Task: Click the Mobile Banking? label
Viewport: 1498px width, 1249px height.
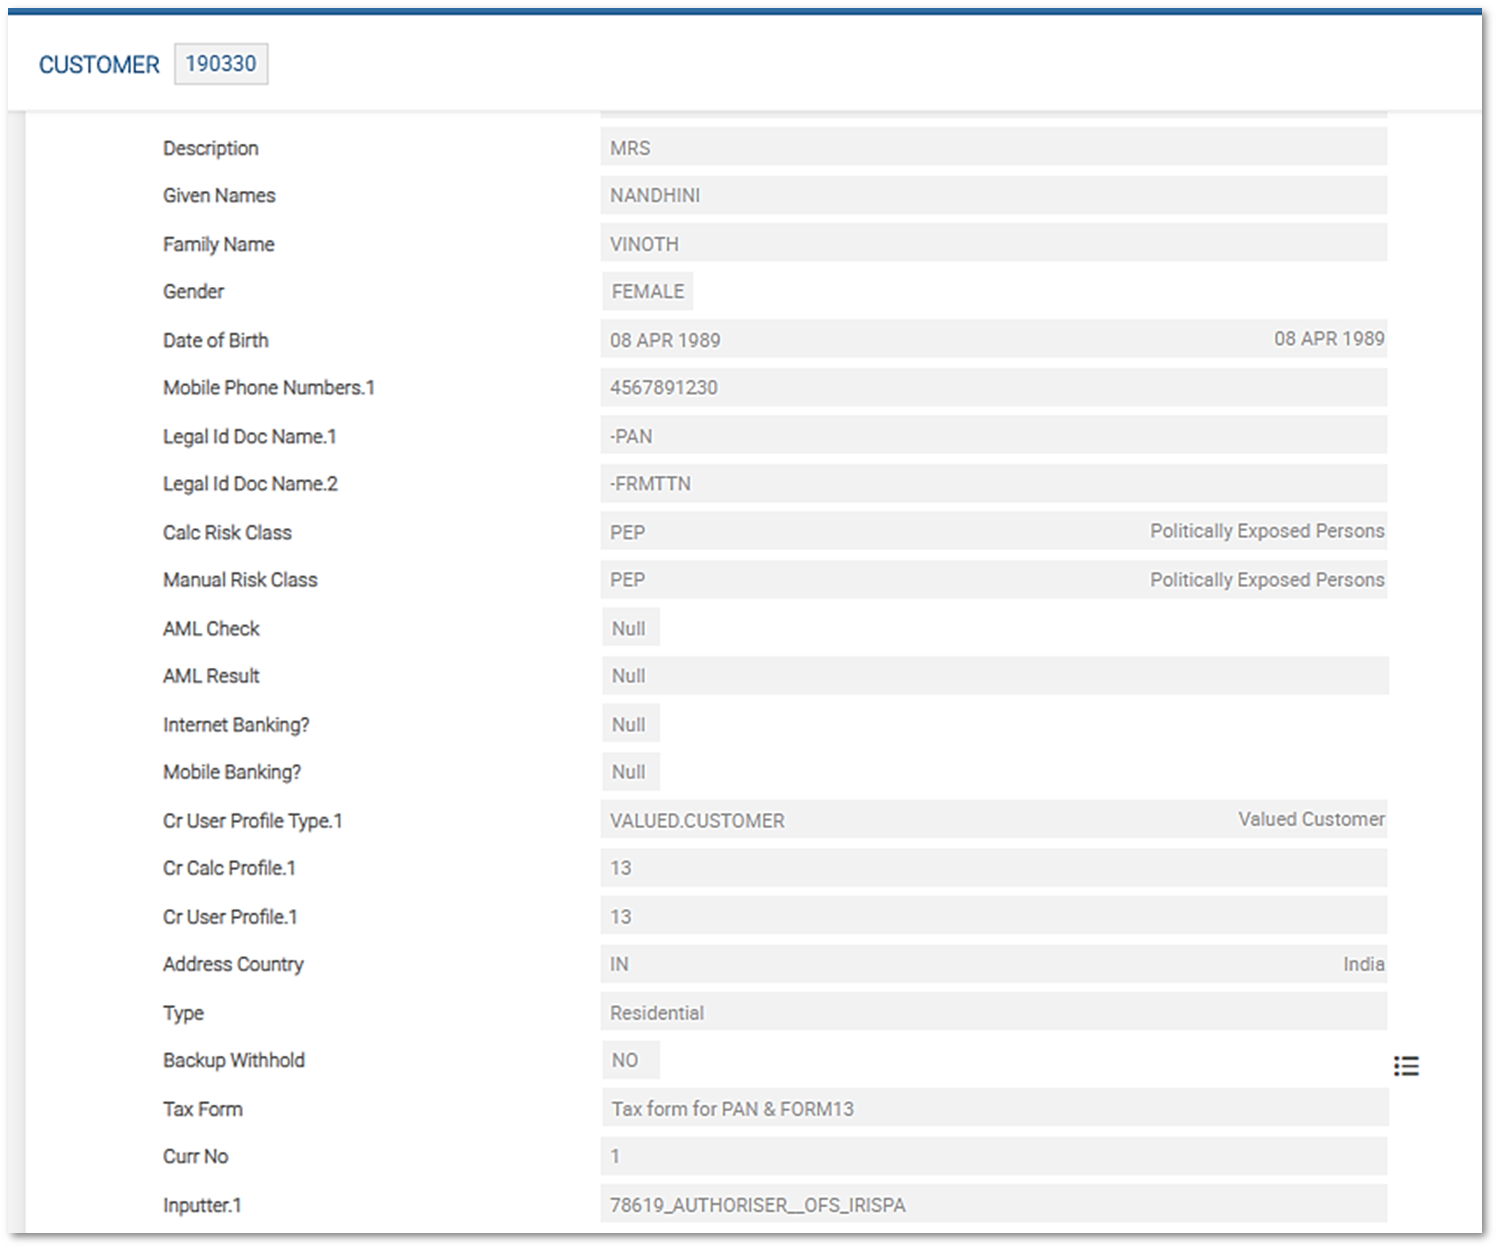Action: [x=232, y=773]
